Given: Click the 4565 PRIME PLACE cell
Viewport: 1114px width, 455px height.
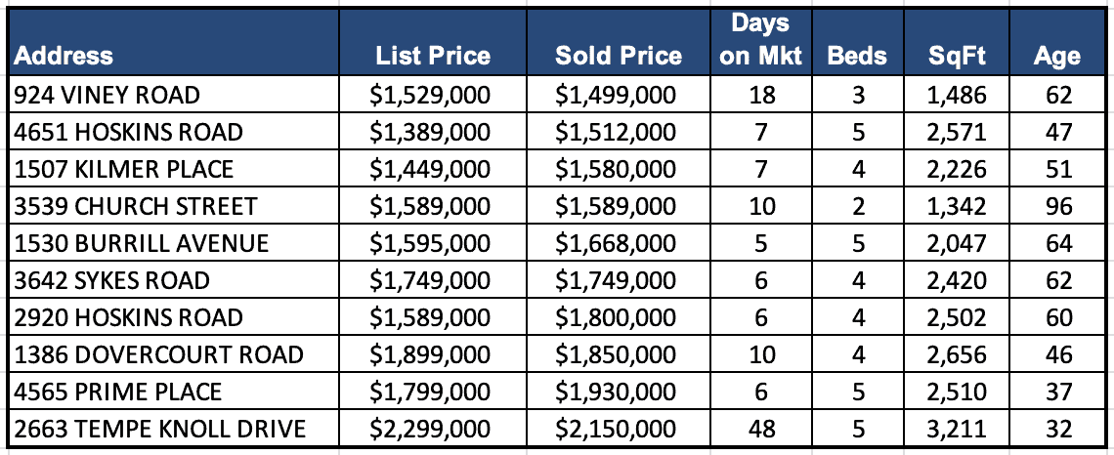Looking at the screenshot, I should [118, 392].
